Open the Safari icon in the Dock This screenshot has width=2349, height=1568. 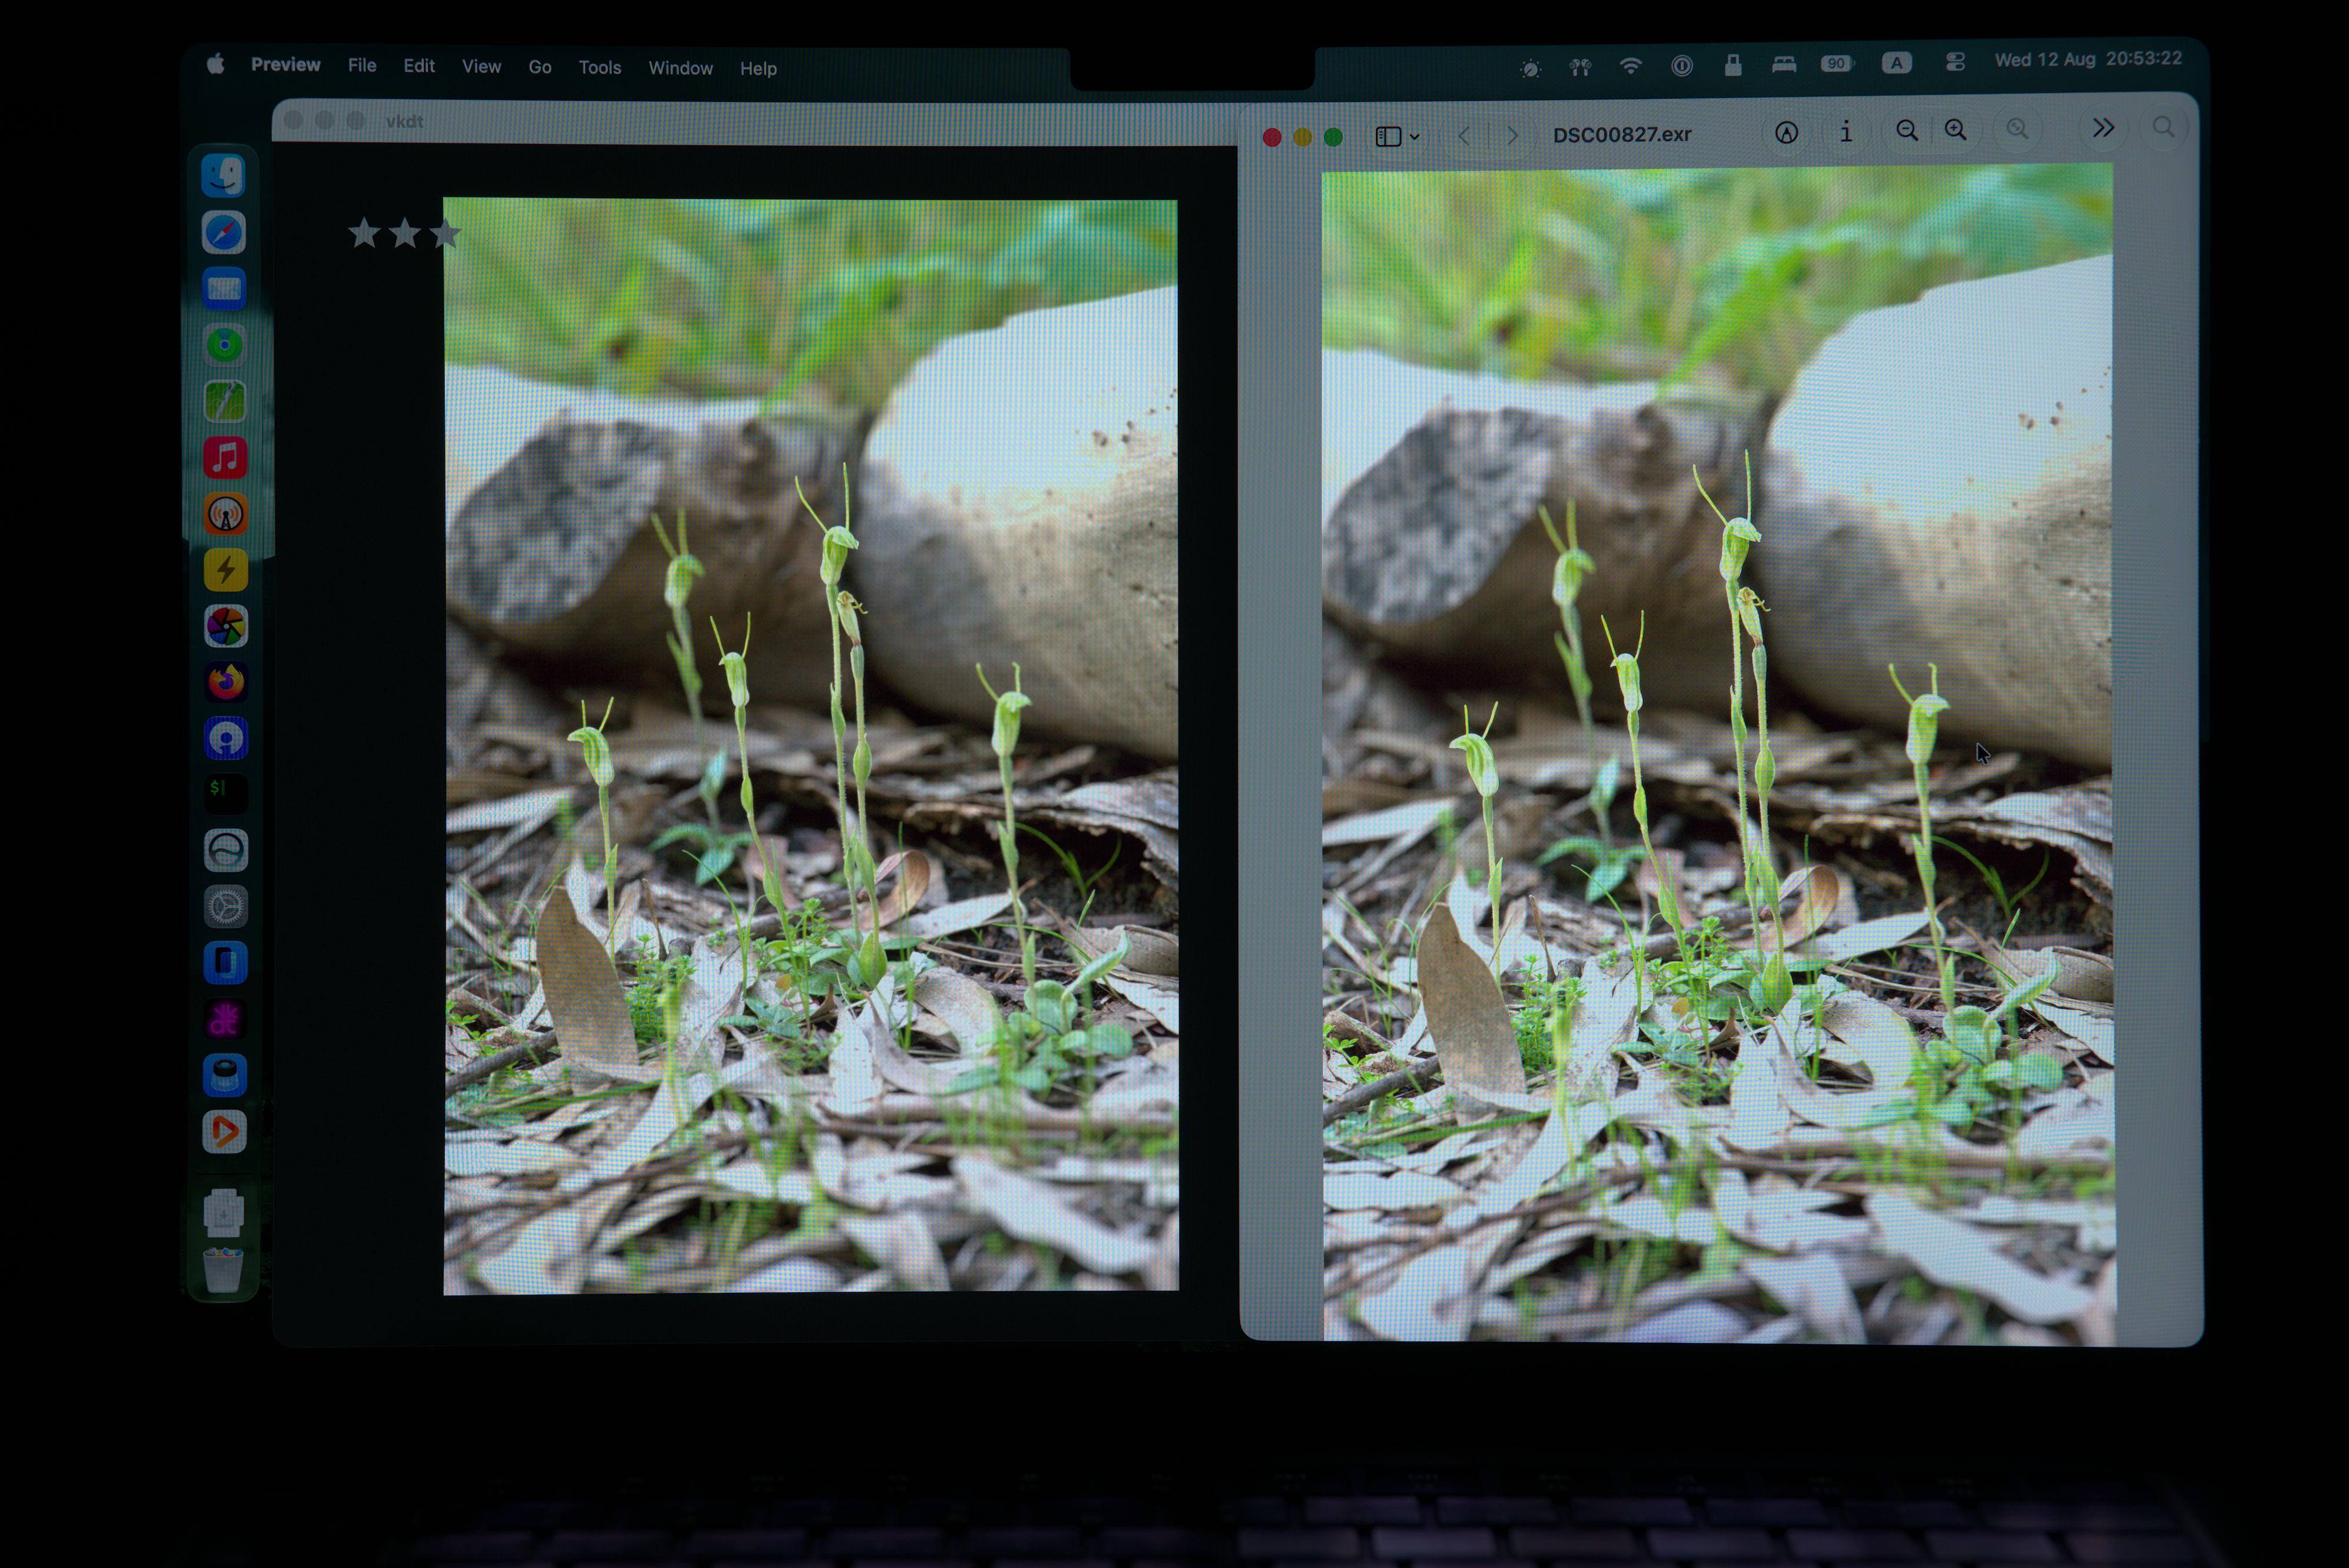pos(224,233)
